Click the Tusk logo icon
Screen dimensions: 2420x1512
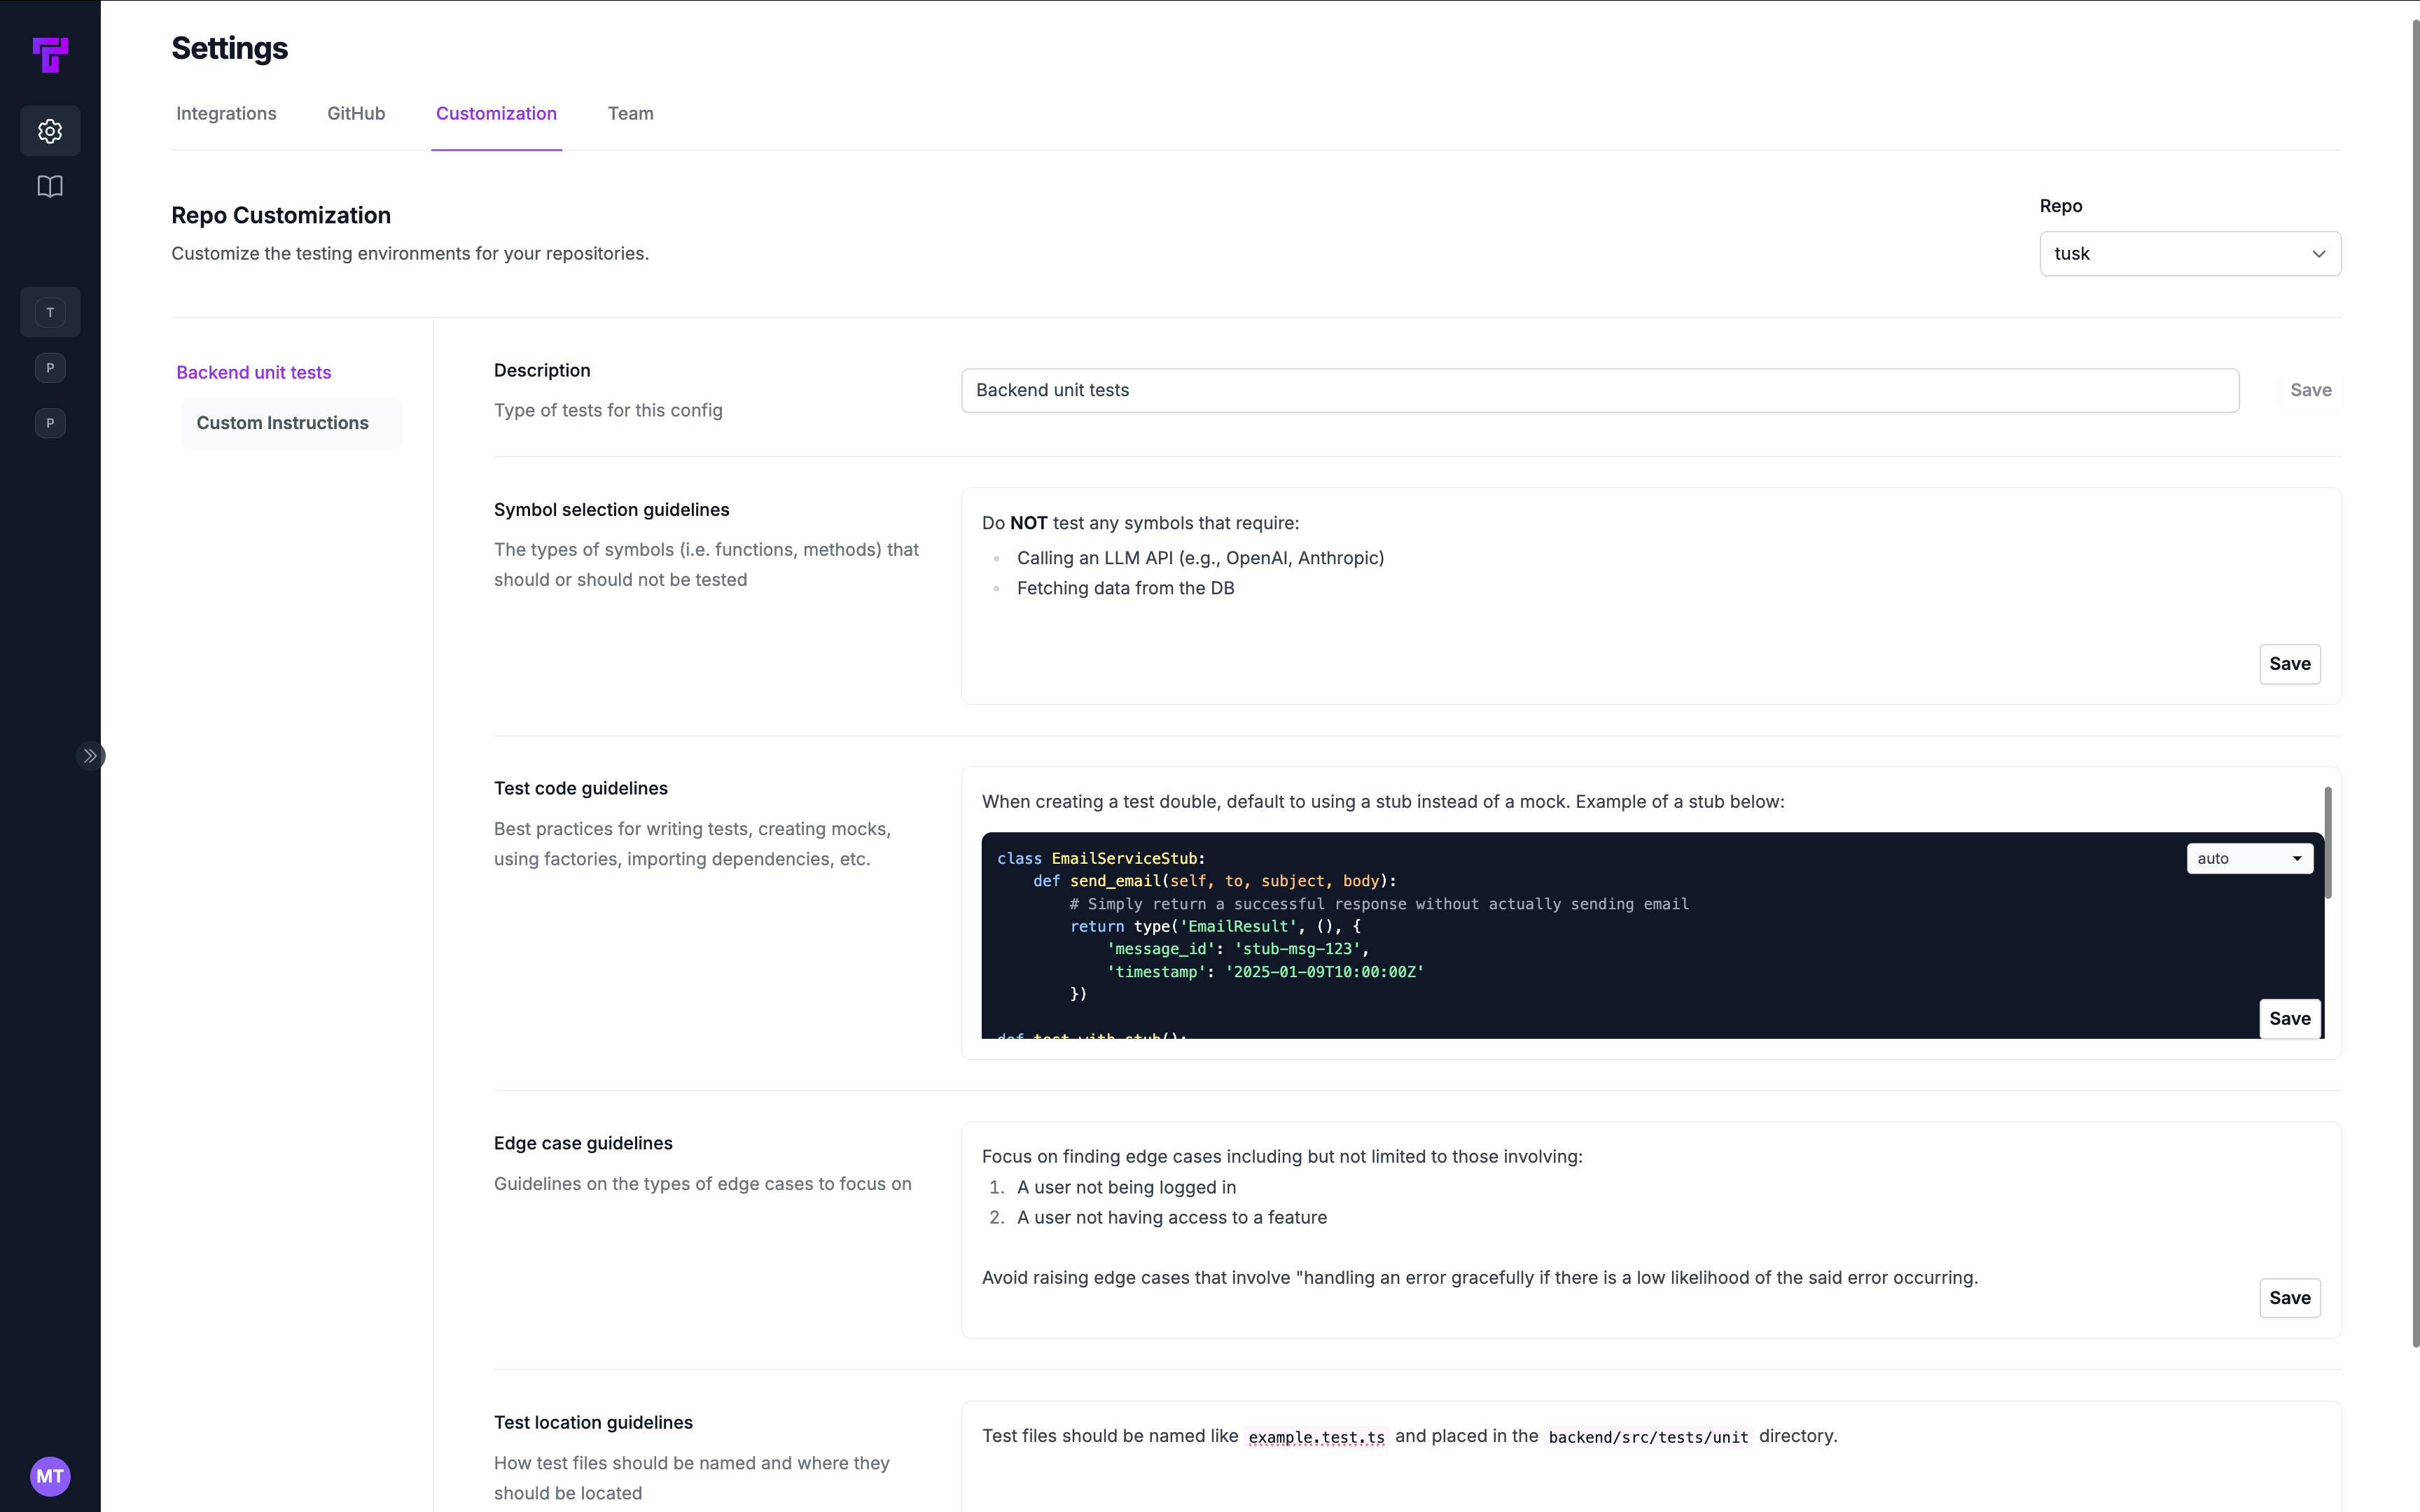50,55
